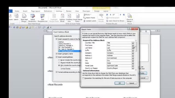Open Courtesy Title field dropdown
Screen dimensions: 175x98
pos(133,43)
